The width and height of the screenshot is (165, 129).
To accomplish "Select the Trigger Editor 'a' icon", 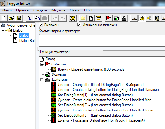I will 142,18.
